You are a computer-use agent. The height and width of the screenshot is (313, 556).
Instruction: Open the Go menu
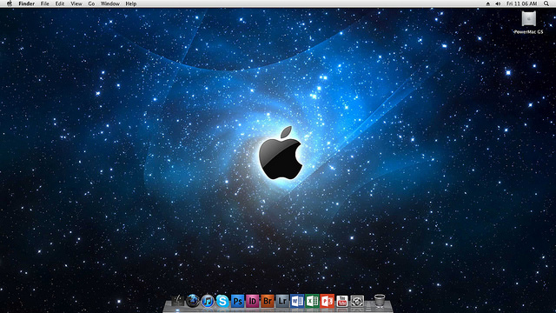point(91,3)
